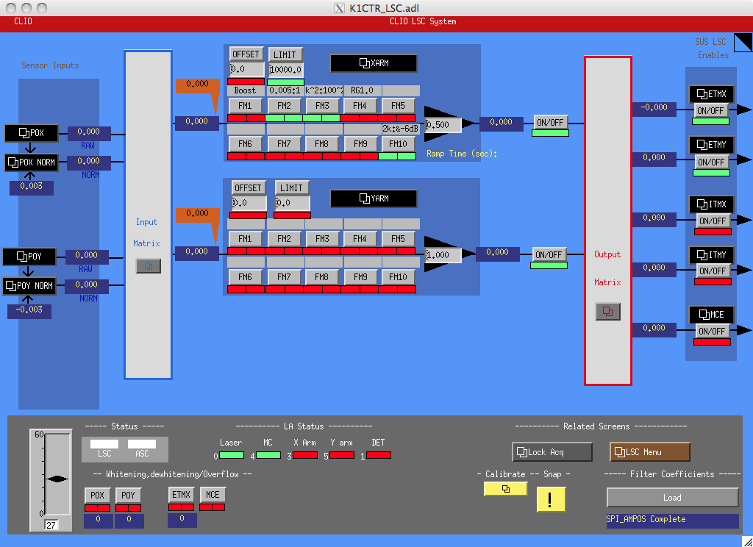Open the ETMX suspension screen
This screenshot has height=547, width=753.
click(711, 94)
